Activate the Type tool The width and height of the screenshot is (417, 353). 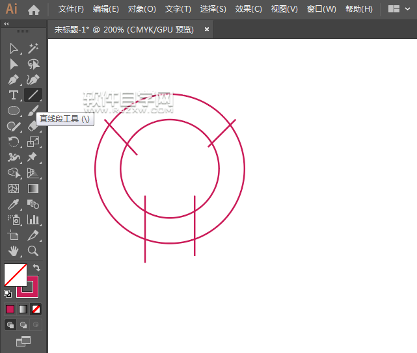pos(14,95)
